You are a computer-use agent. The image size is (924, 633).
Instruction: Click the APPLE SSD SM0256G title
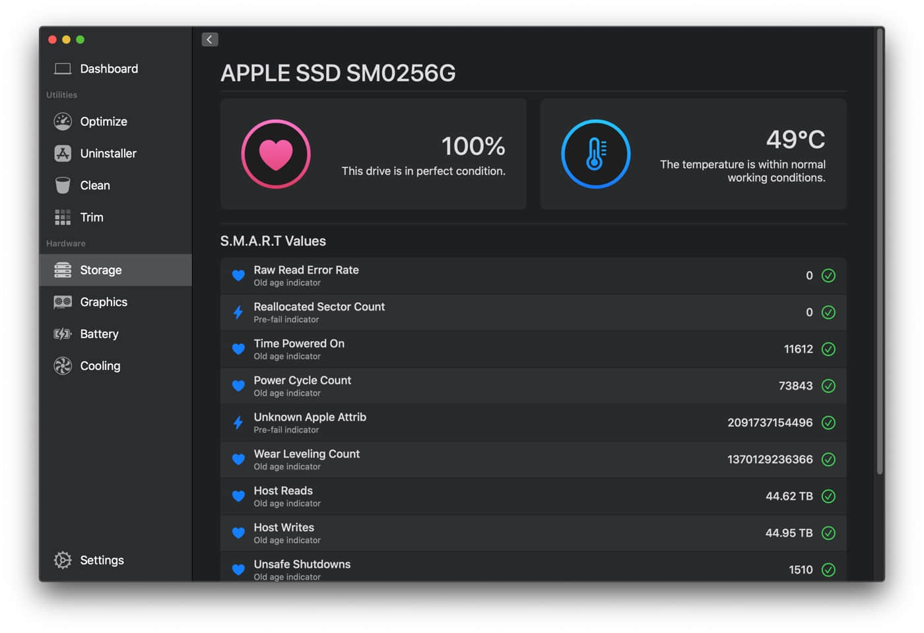(338, 73)
